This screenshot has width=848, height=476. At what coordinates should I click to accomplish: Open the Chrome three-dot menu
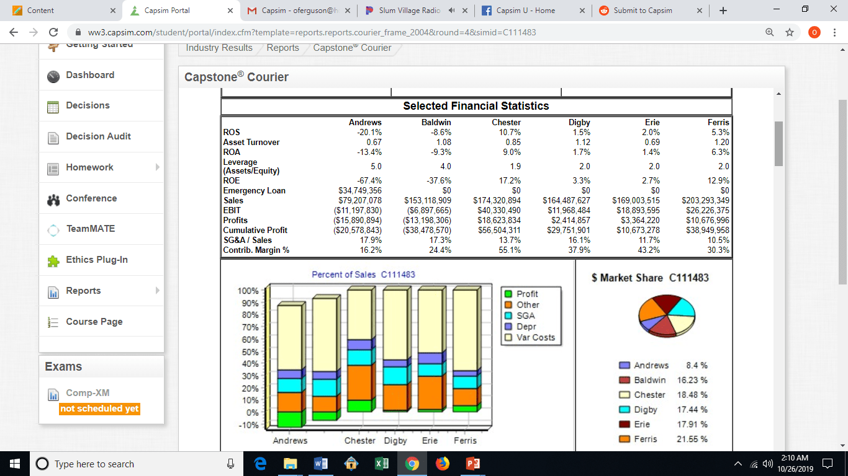pos(835,32)
